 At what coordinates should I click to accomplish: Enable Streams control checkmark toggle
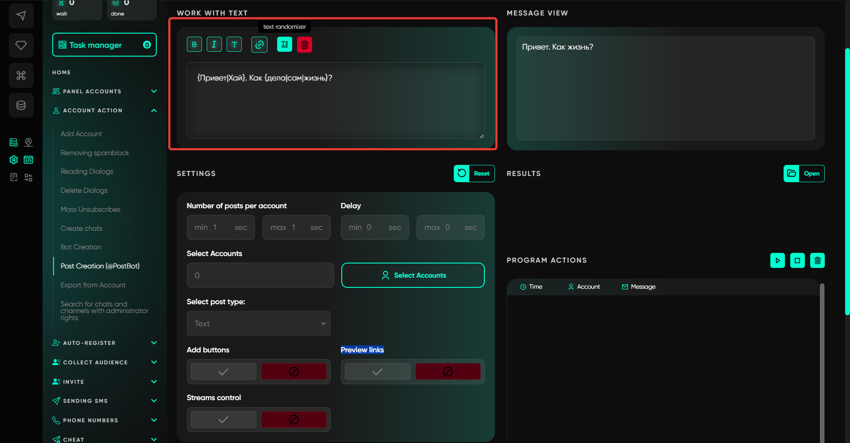(x=224, y=420)
